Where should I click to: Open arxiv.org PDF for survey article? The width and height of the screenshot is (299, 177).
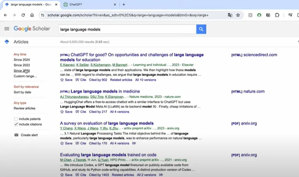click(244, 123)
